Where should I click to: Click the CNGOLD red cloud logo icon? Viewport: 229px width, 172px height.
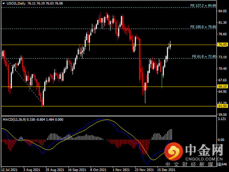(x=174, y=151)
